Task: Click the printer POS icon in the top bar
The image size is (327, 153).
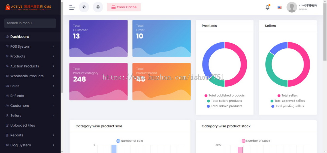Action: [x=98, y=7]
